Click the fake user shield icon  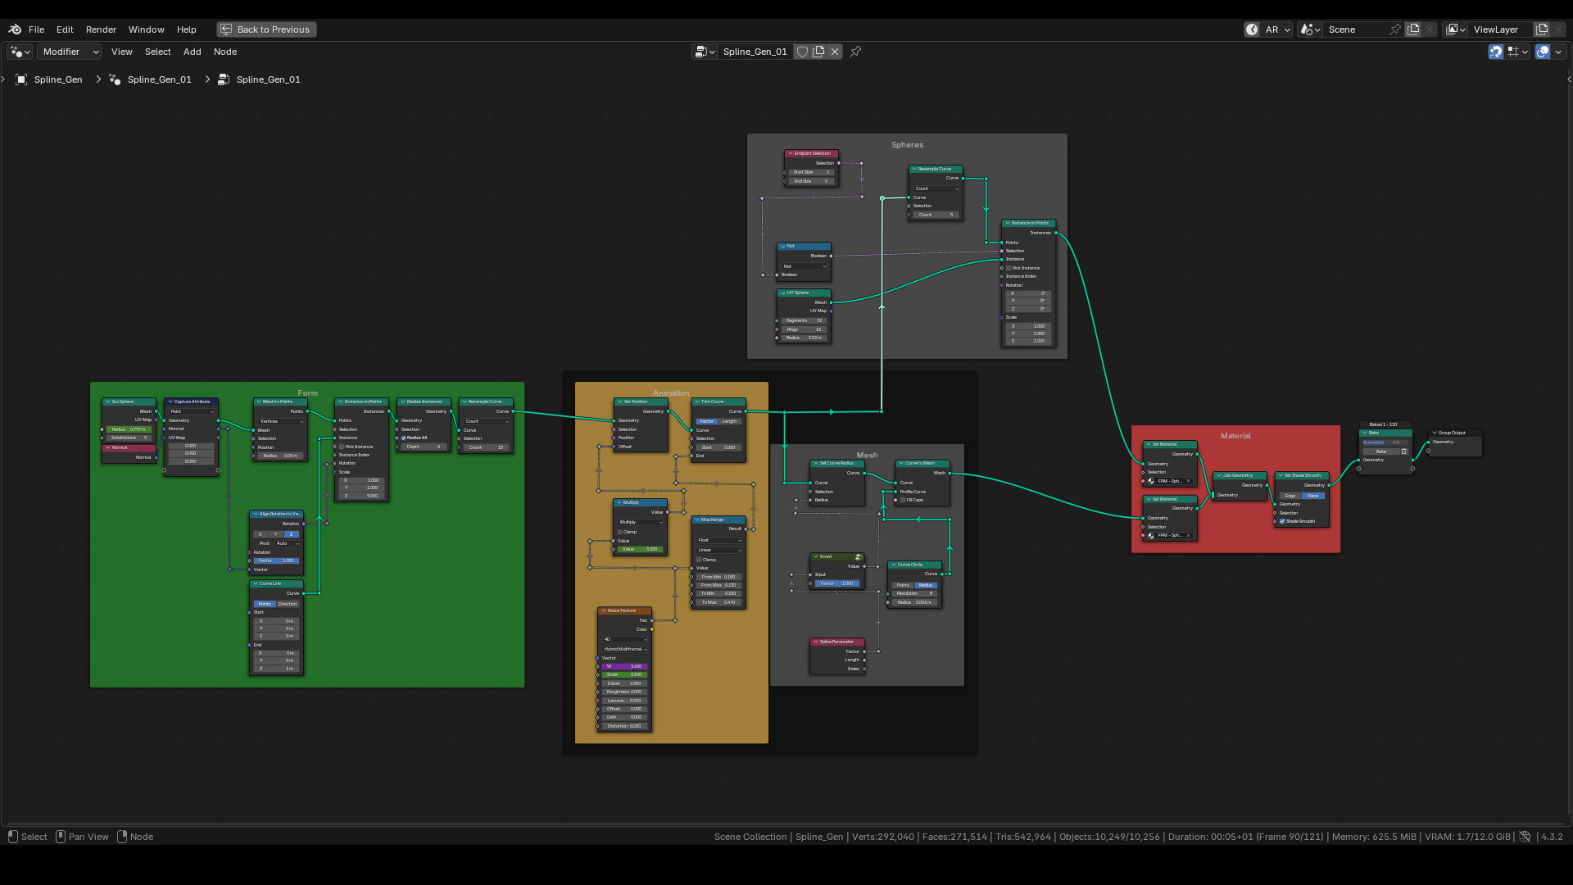pos(803,52)
